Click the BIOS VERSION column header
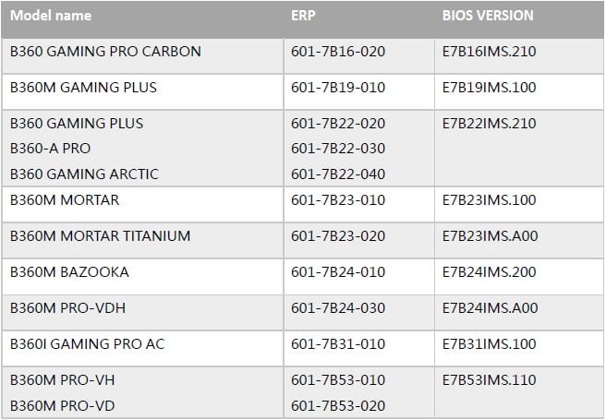Screen dimensions: 606x420 point(488,16)
